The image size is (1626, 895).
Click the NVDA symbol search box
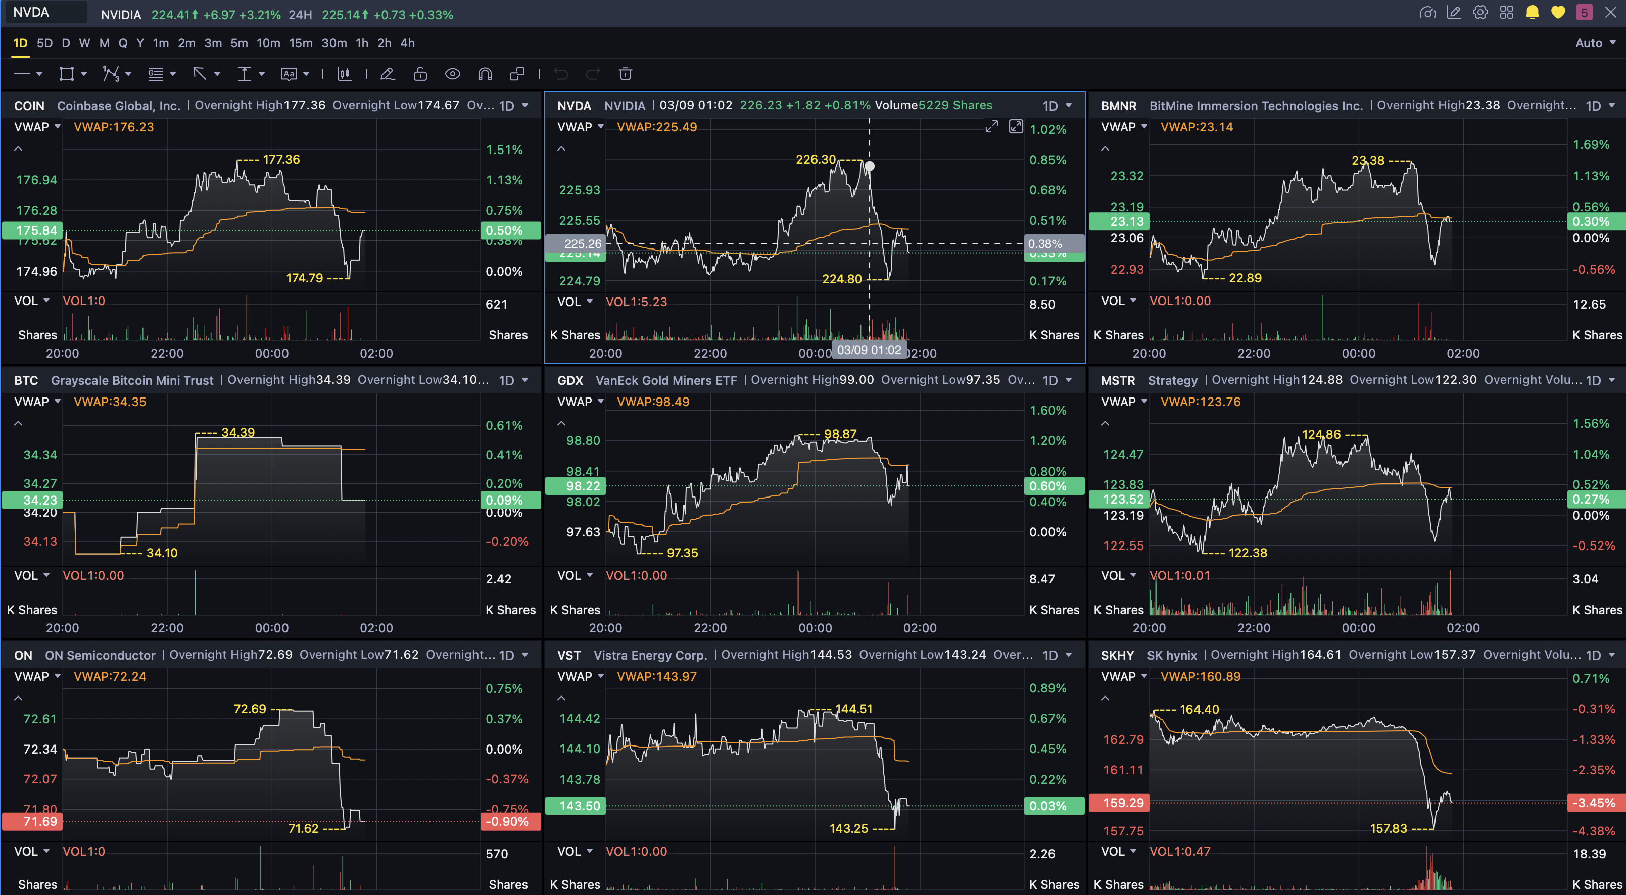46,13
